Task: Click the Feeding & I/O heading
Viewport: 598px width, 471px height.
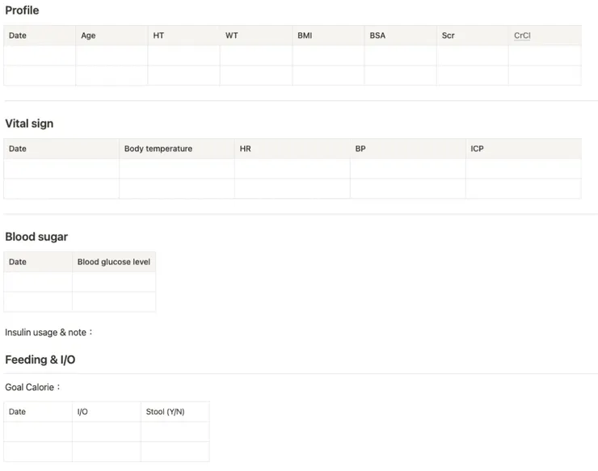Action: pos(40,360)
